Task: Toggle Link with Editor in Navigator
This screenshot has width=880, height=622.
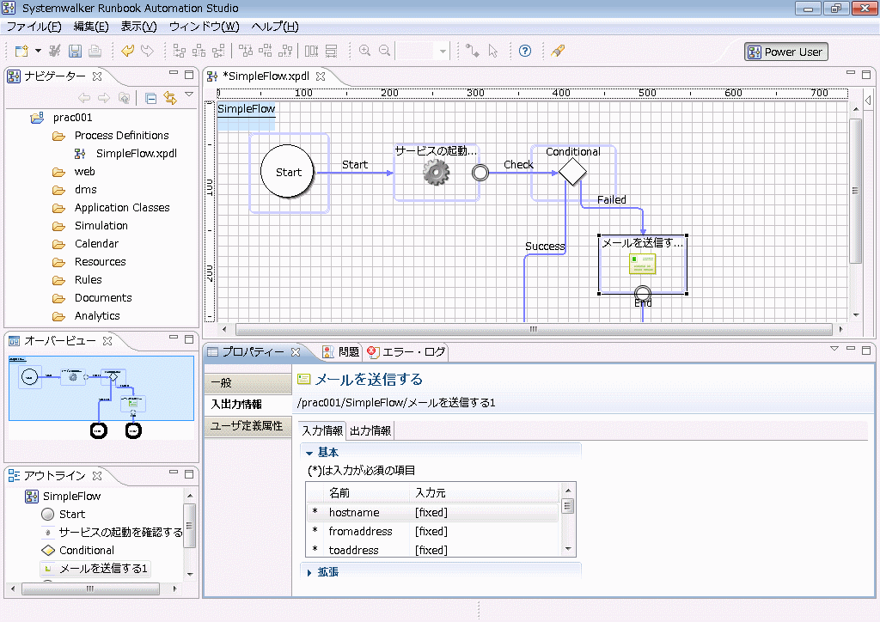Action: click(170, 98)
